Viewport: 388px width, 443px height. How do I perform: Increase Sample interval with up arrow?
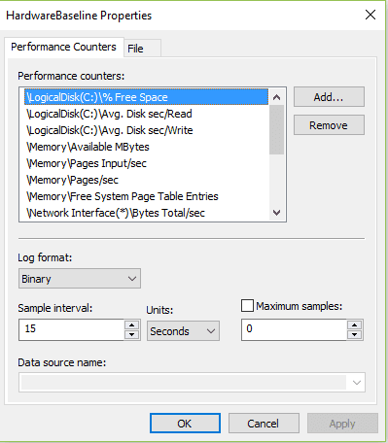pos(132,325)
